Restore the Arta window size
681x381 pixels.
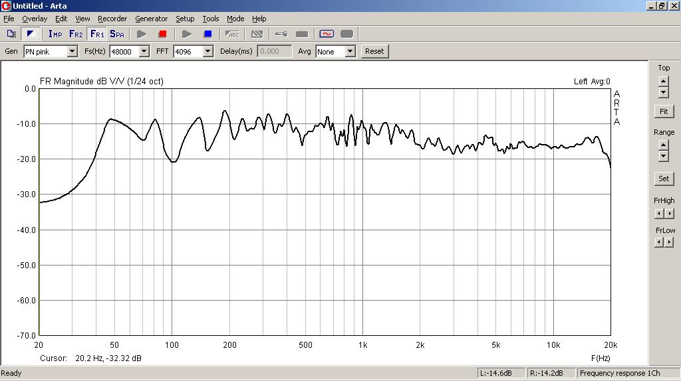(661, 5)
